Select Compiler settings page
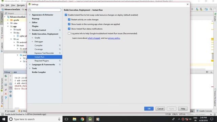 pyautogui.click(x=38, y=45)
